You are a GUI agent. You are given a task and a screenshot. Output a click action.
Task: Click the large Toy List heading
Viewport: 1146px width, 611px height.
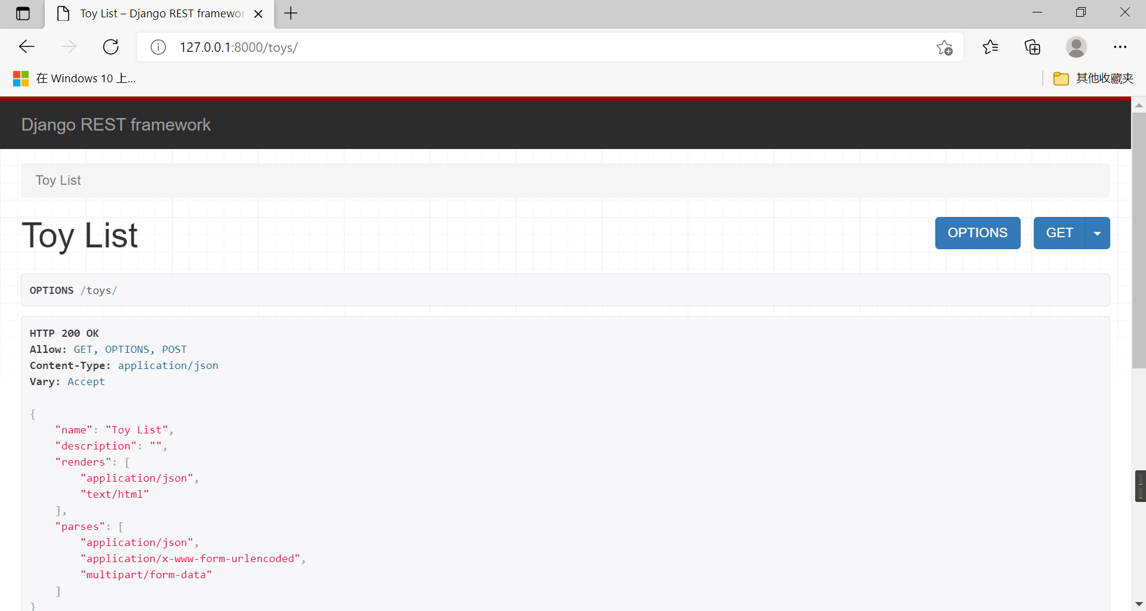click(x=80, y=235)
